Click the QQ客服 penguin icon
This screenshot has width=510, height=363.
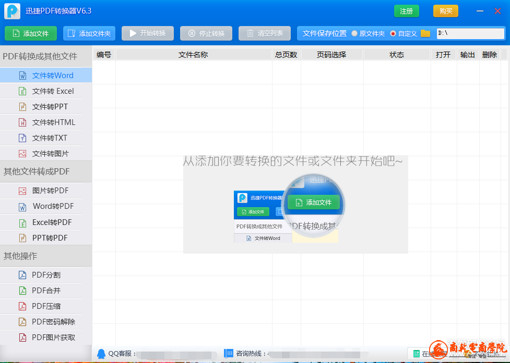click(101, 354)
